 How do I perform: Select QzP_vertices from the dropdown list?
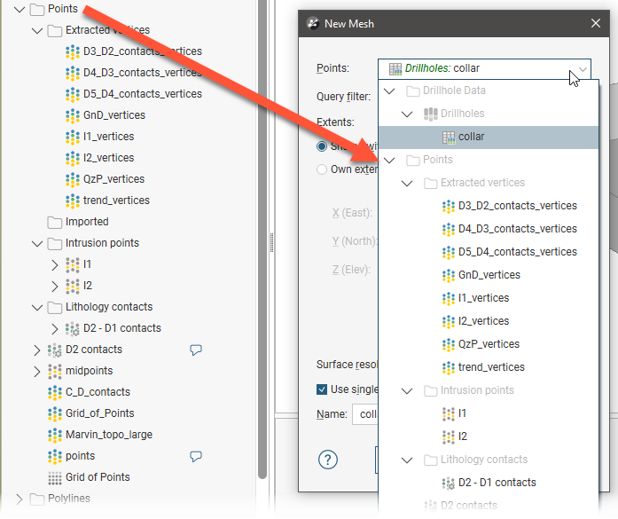pos(489,344)
